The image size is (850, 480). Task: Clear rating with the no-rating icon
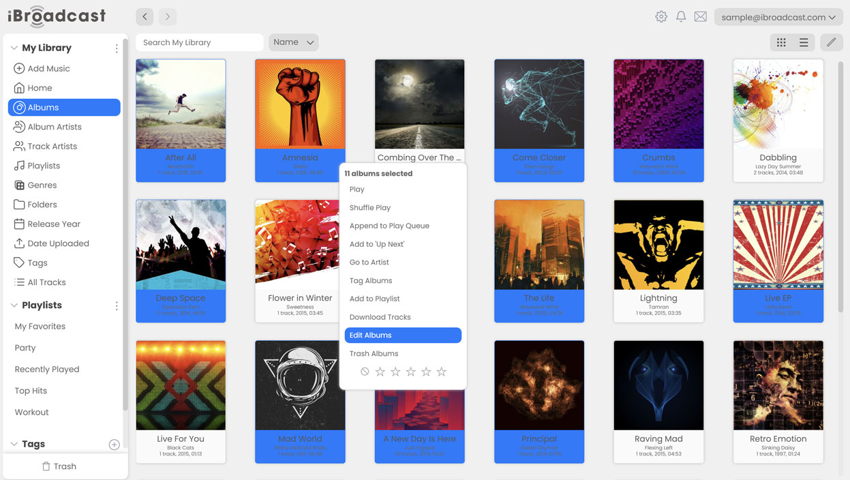pos(365,372)
